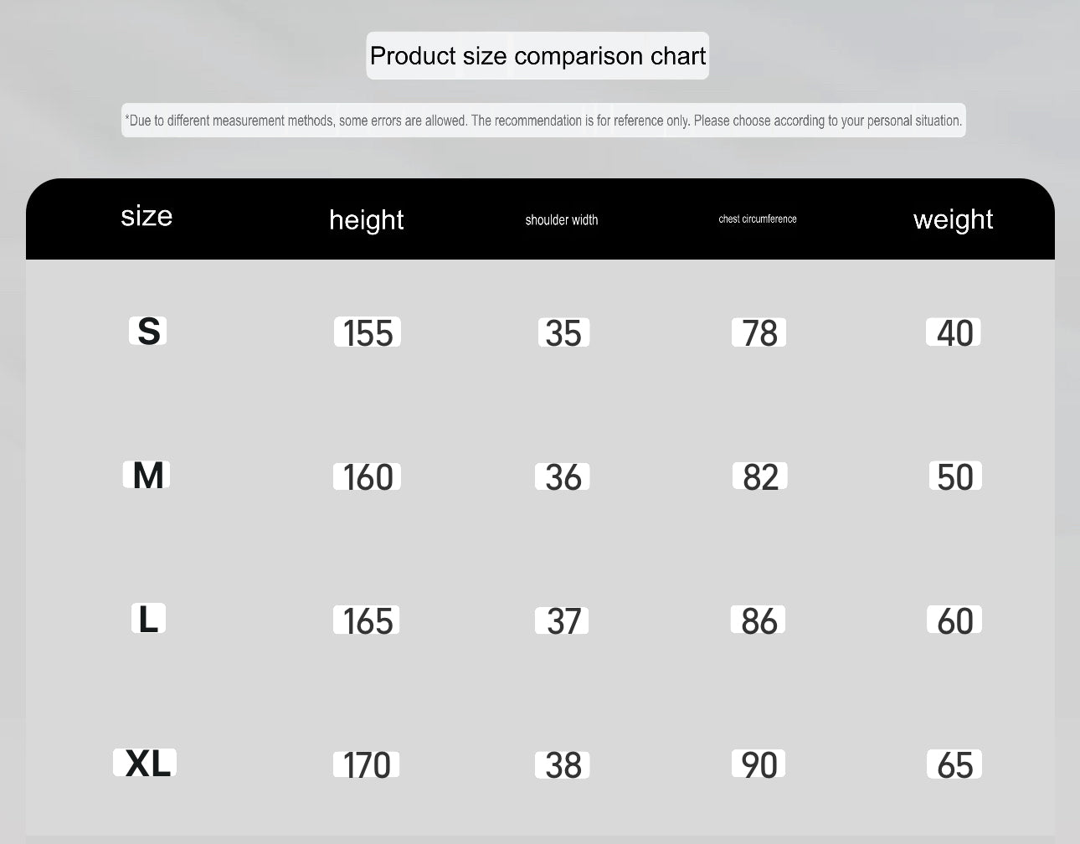The image size is (1080, 844).
Task: Click weight value 65
Action: (954, 765)
